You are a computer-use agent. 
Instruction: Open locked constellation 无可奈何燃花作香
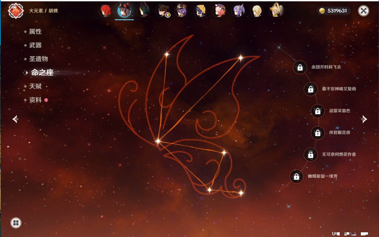pyautogui.click(x=310, y=155)
